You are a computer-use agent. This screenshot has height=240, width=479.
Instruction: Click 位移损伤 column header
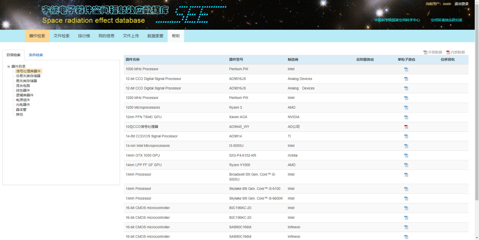(447, 60)
